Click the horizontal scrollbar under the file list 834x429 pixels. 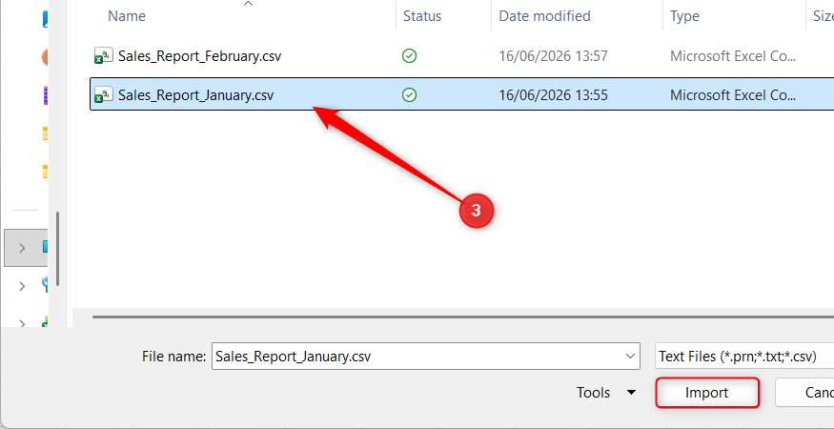pyautogui.click(x=462, y=317)
